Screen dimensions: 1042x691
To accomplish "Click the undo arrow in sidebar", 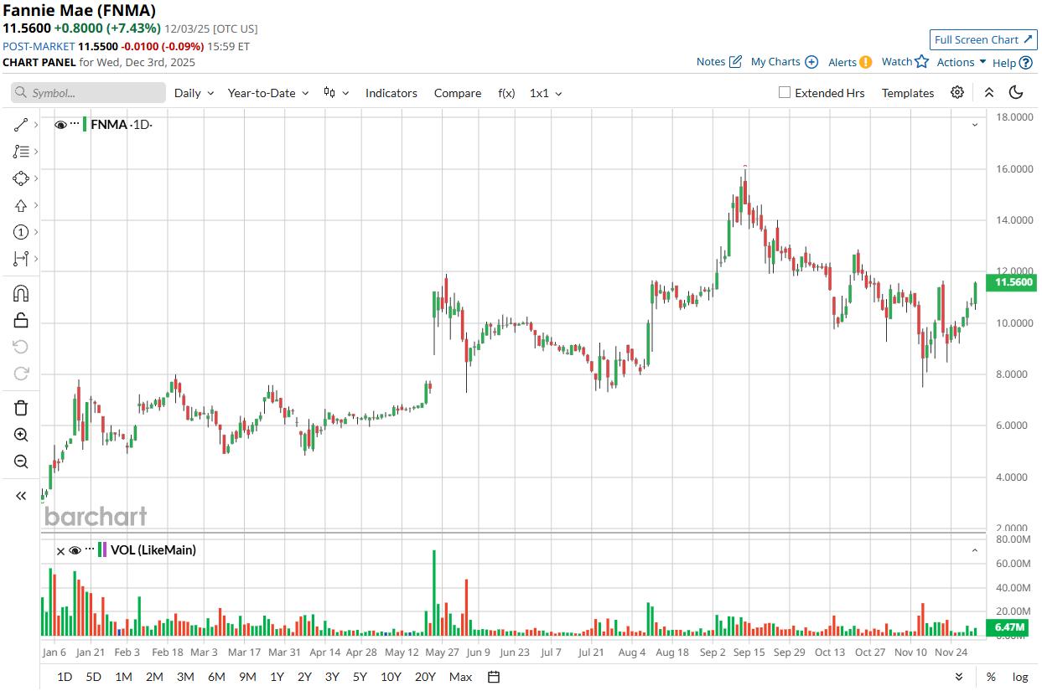I will [21, 347].
